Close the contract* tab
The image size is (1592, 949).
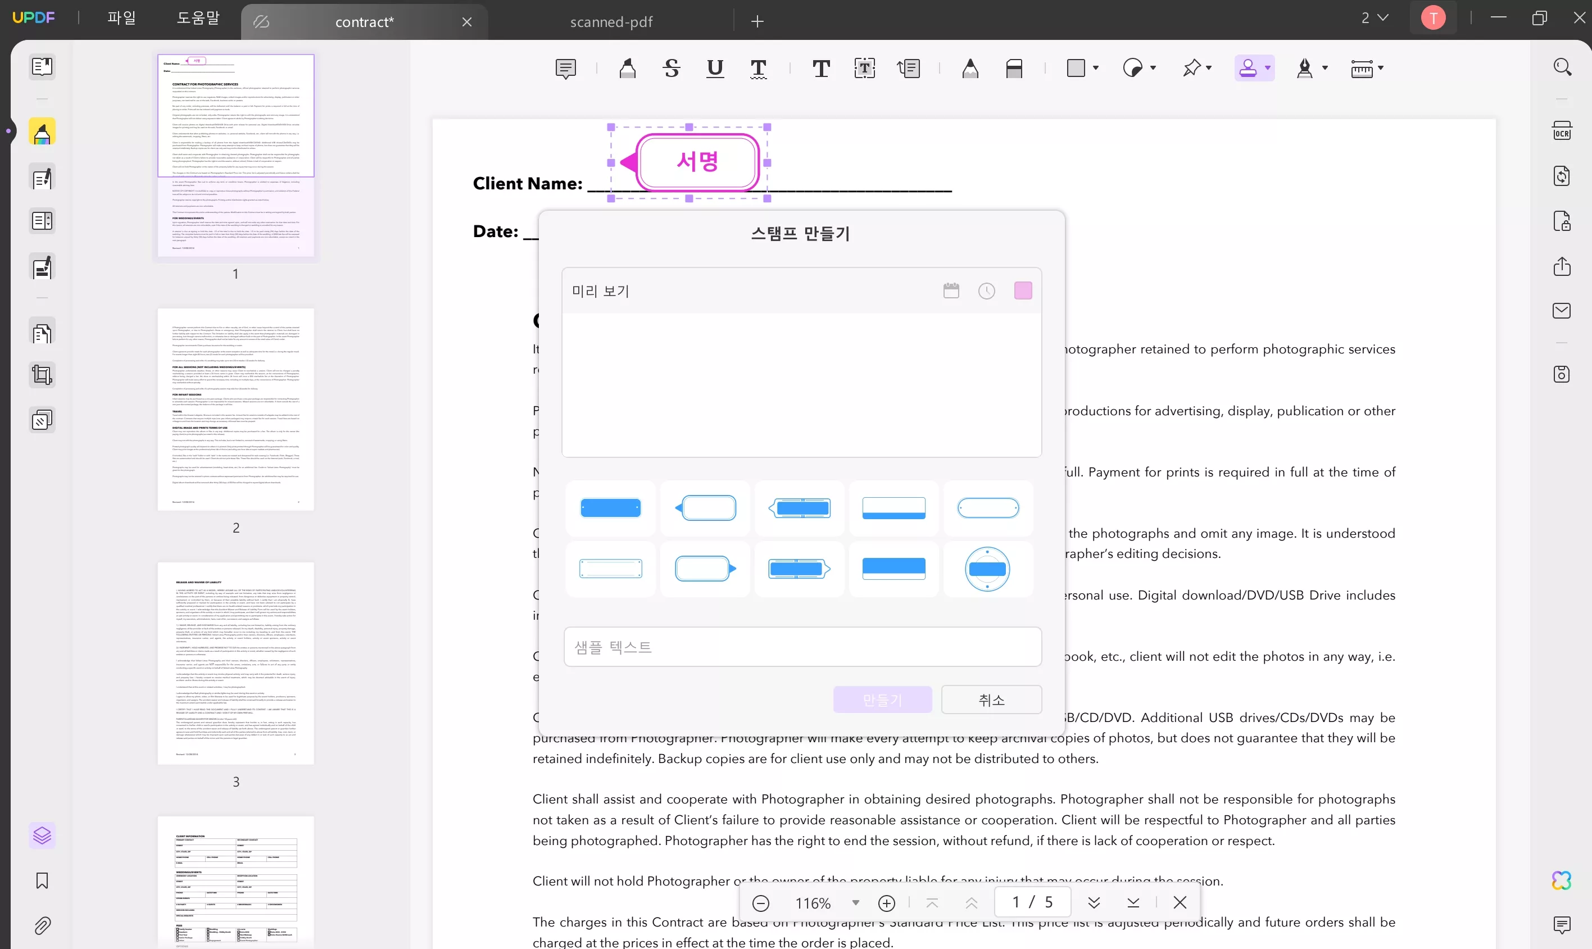tap(467, 22)
